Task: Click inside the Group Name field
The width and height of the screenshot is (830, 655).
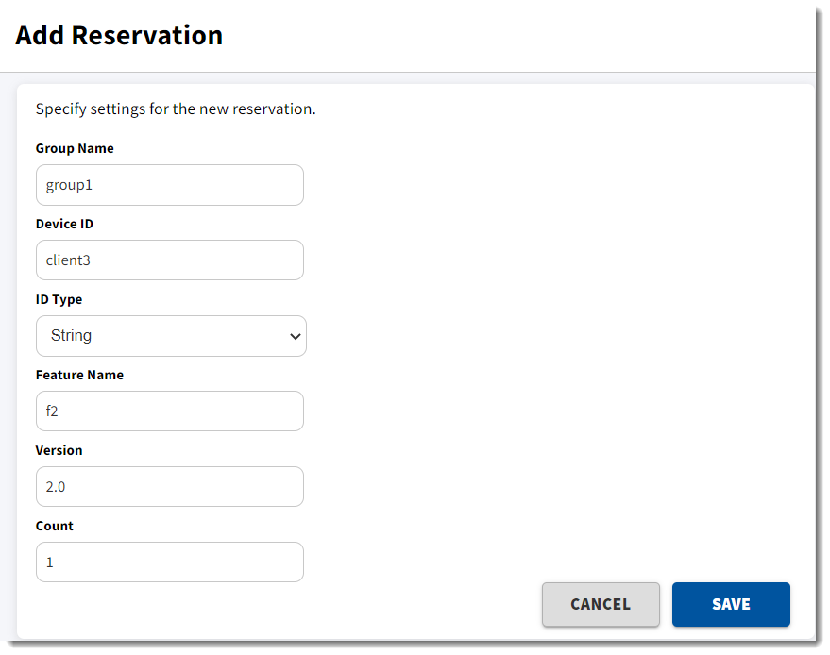Action: click(x=170, y=185)
